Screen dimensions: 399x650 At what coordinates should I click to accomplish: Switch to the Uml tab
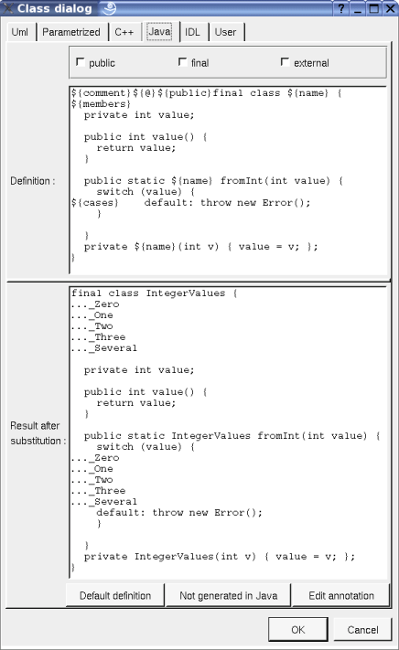click(x=20, y=32)
